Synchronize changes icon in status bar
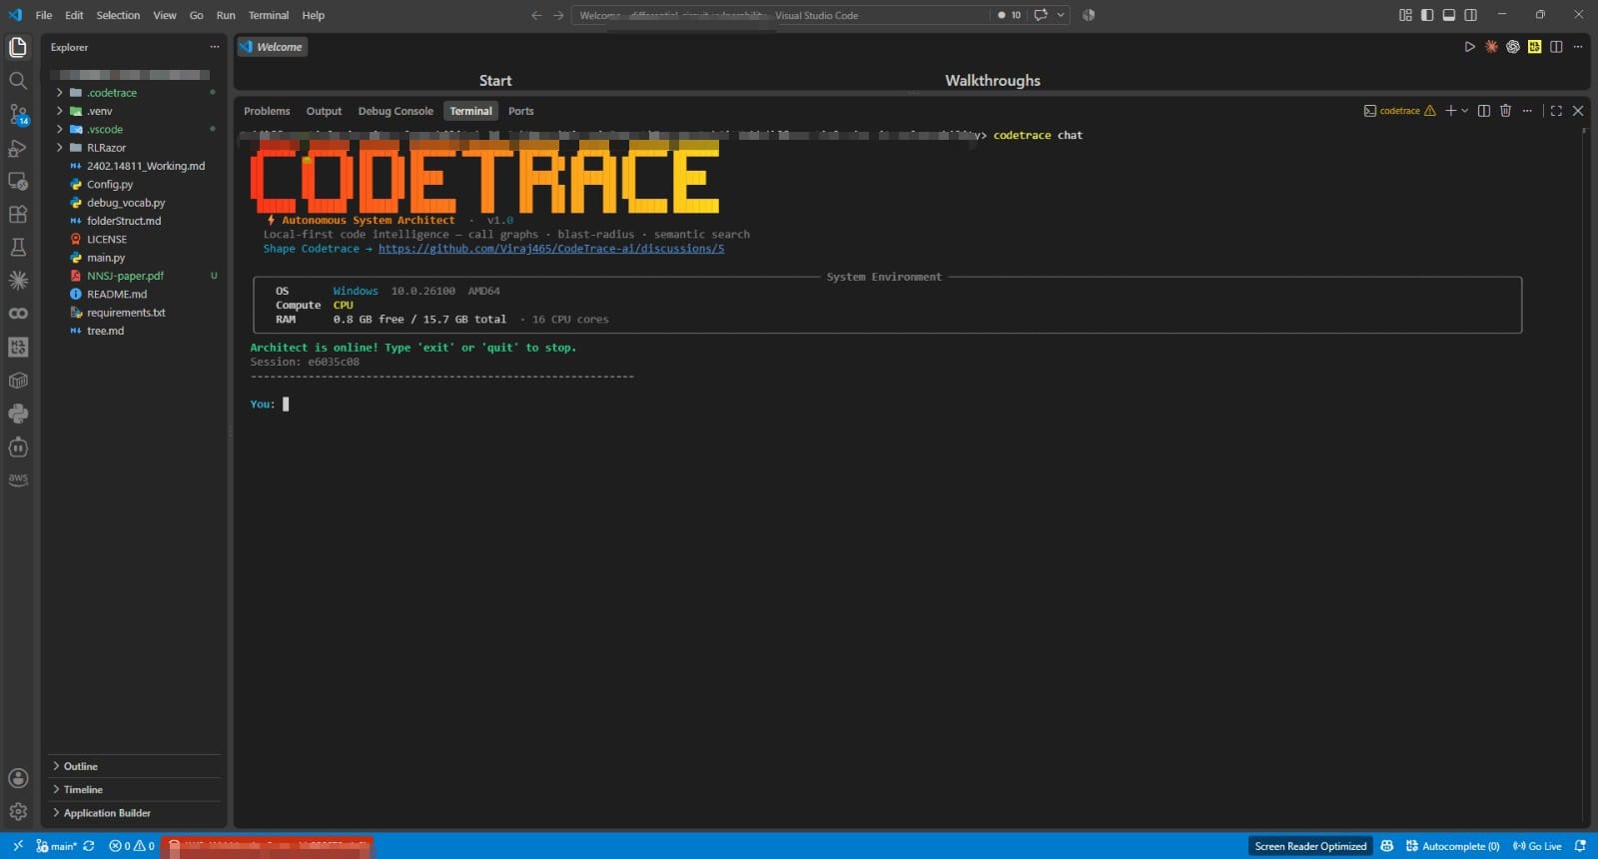Viewport: 1598px width, 859px height. point(89,846)
